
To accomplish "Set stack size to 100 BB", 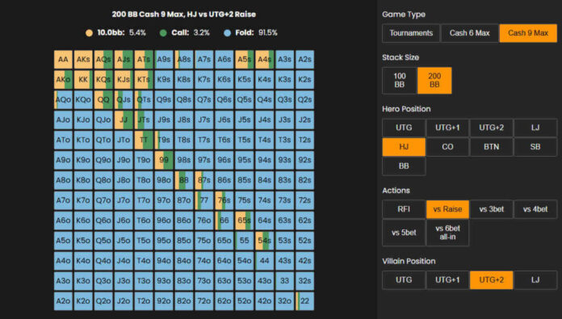I will click(399, 81).
